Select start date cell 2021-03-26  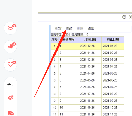click(x=90, y=67)
